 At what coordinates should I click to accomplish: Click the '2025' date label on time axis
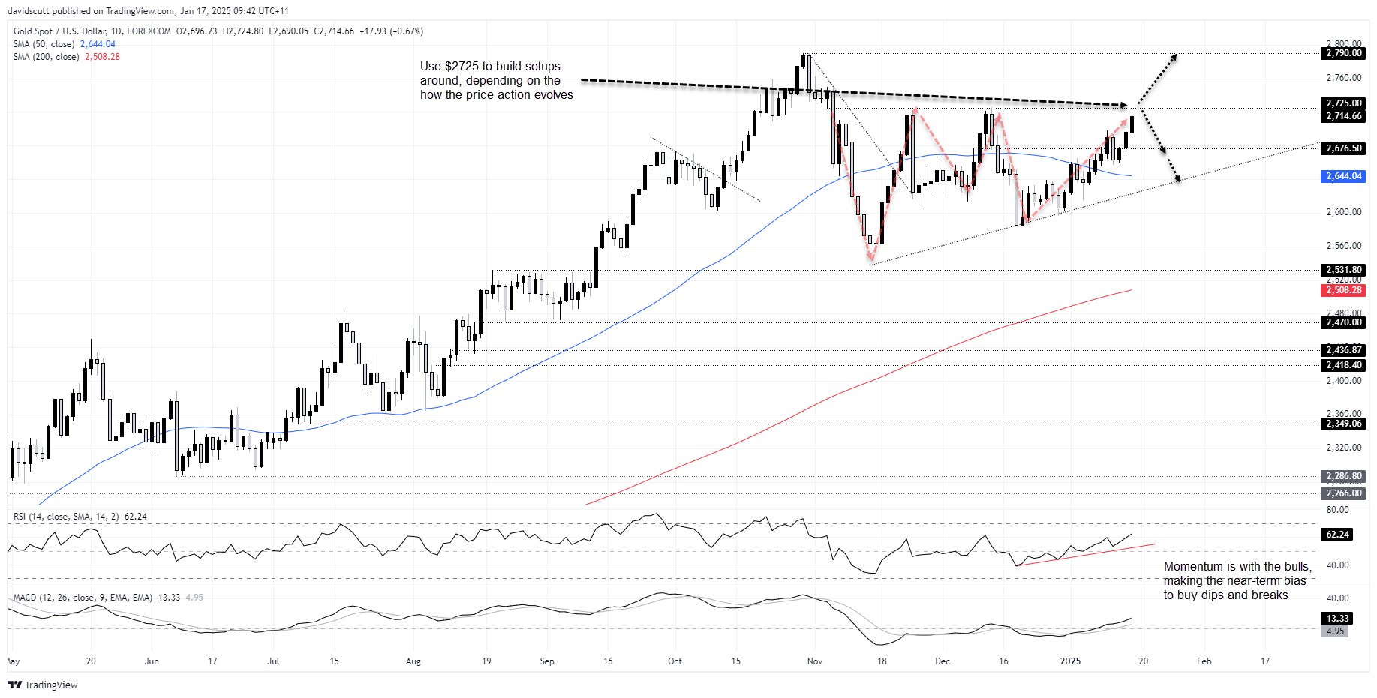(1070, 661)
